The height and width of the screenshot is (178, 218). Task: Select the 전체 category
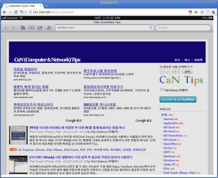[x=164, y=115]
